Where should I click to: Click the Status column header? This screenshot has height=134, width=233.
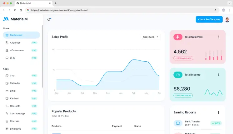(x=138, y=126)
